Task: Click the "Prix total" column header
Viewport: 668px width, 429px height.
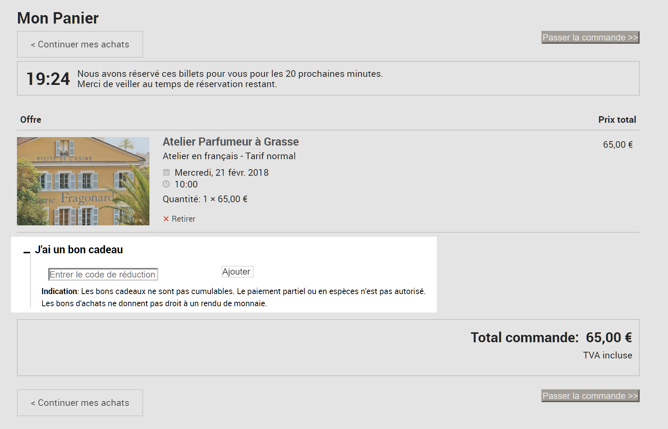Action: [617, 119]
